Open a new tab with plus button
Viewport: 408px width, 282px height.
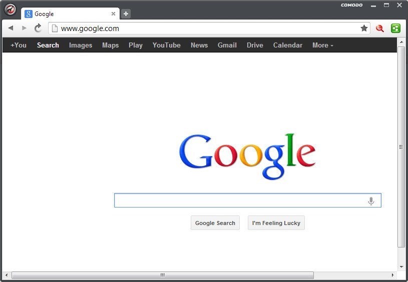pyautogui.click(x=126, y=14)
